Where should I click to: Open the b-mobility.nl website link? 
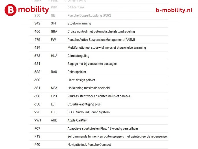point(174,10)
